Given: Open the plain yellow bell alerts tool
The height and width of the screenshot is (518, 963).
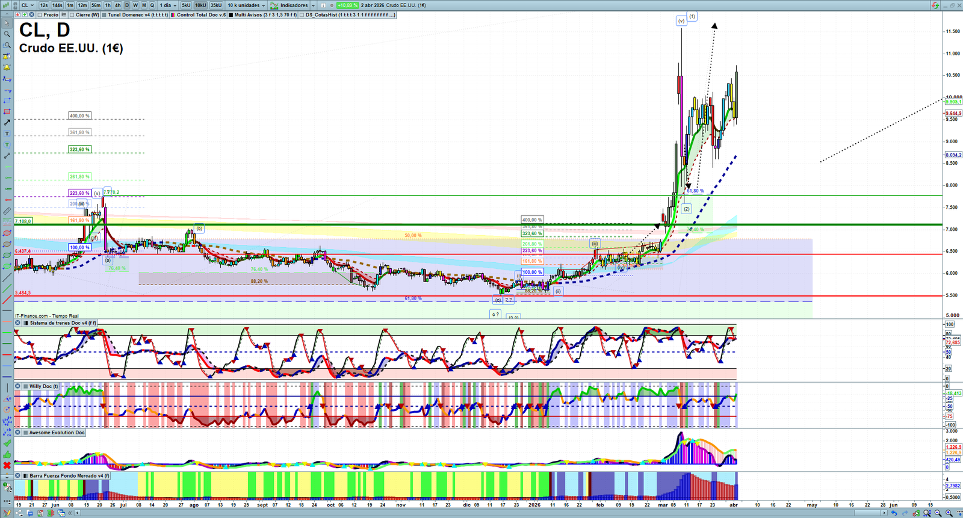Looking at the screenshot, I should pyautogui.click(x=7, y=67).
